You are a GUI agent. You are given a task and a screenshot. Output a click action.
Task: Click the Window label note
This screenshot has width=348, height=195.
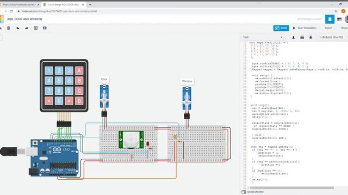[187, 81]
